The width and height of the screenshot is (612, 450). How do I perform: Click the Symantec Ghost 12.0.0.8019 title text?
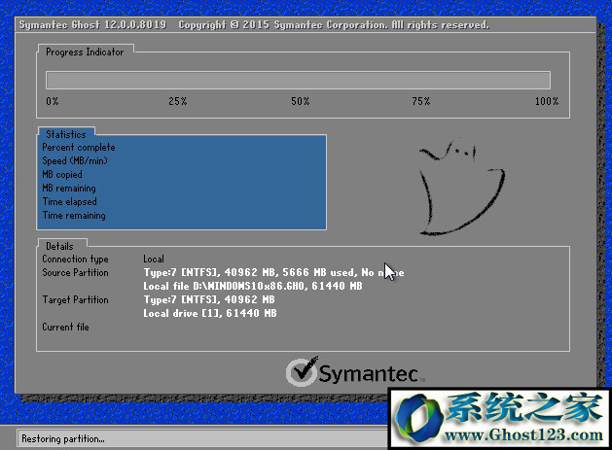(x=92, y=25)
